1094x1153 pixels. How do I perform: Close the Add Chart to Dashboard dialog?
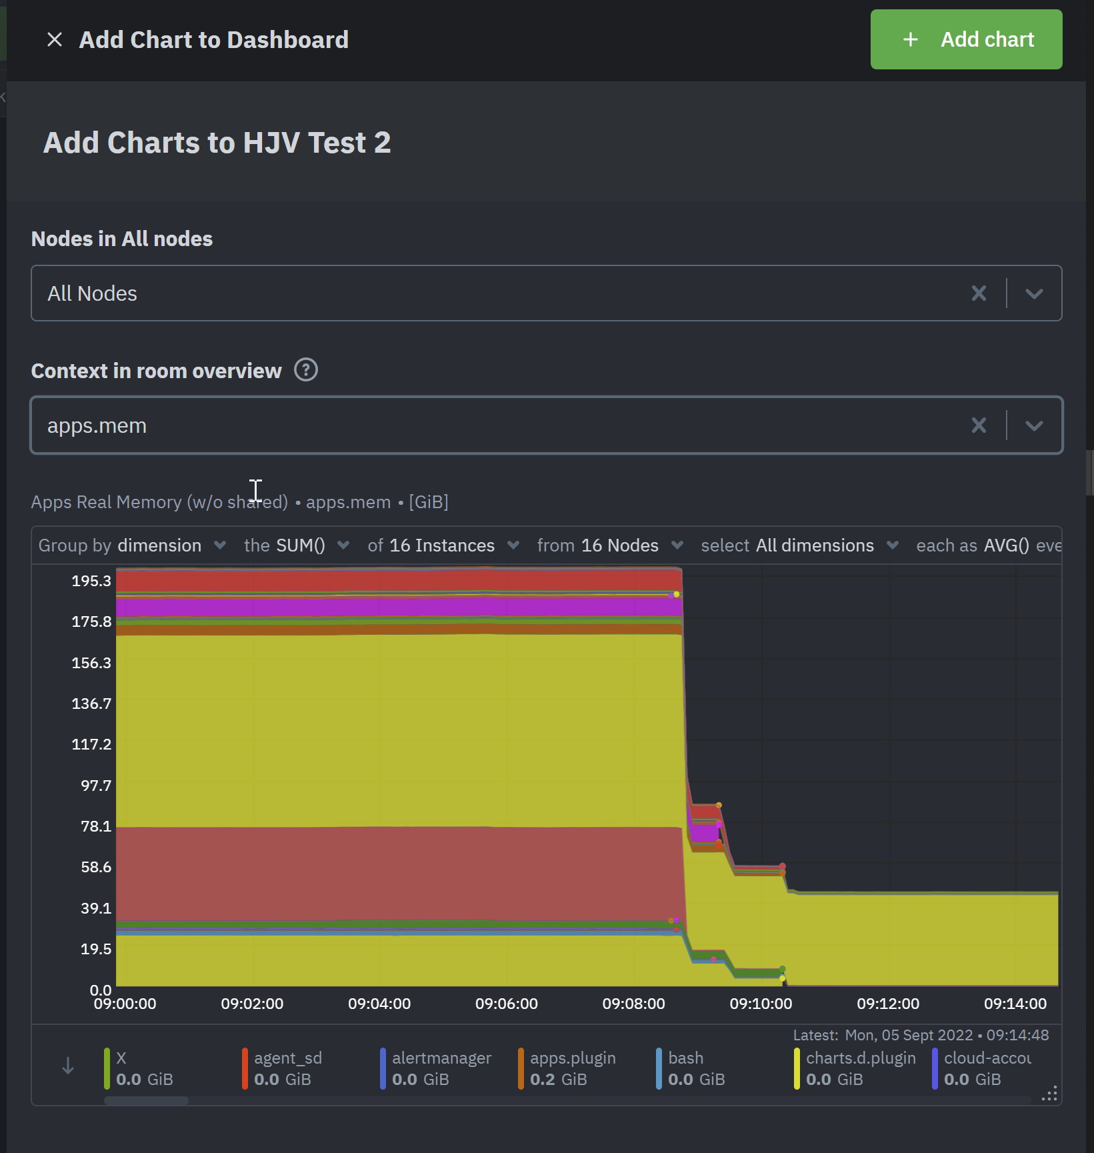(x=55, y=39)
